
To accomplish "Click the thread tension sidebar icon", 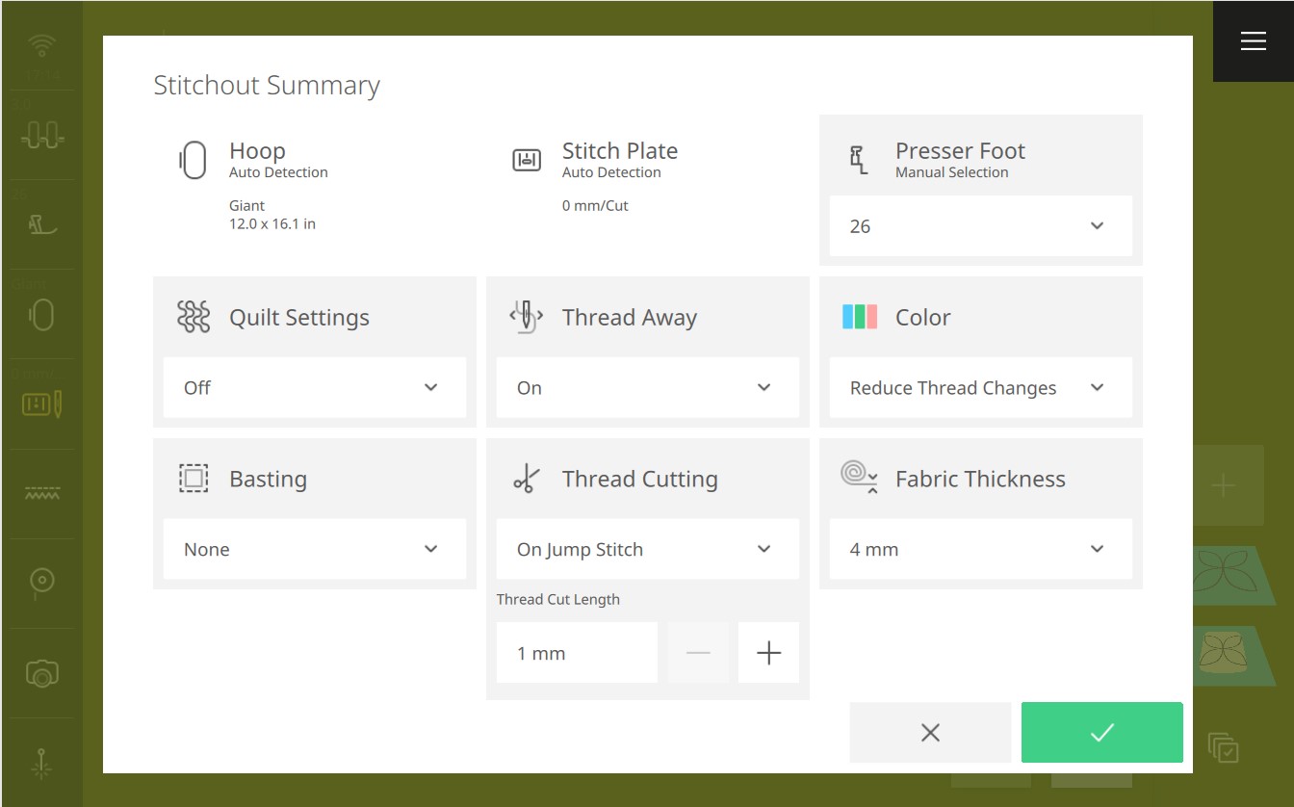I will [x=41, y=136].
